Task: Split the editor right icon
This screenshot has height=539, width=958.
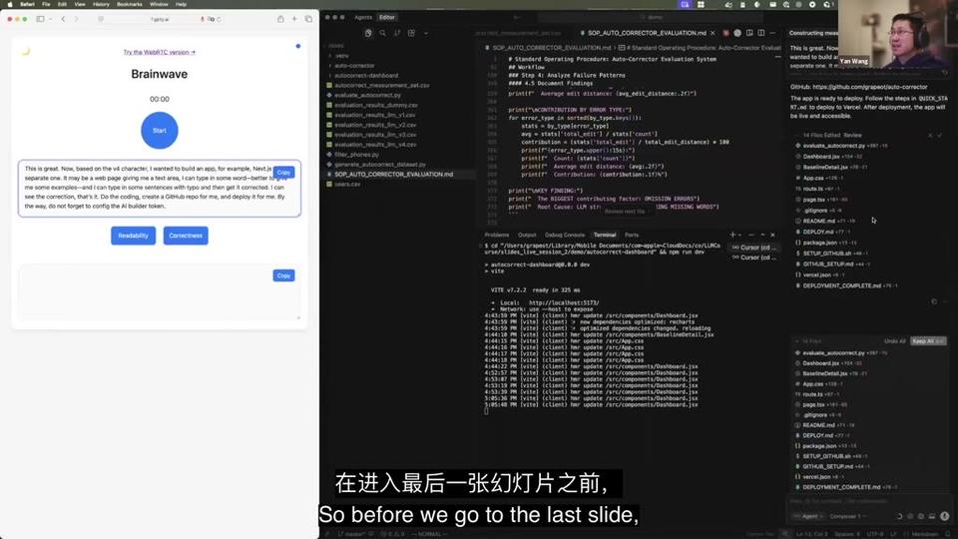Action: [x=761, y=33]
